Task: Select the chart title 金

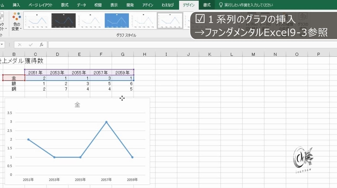Action: (77, 105)
